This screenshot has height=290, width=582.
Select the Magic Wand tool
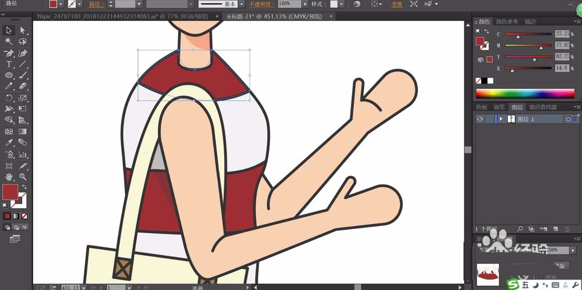(x=9, y=41)
